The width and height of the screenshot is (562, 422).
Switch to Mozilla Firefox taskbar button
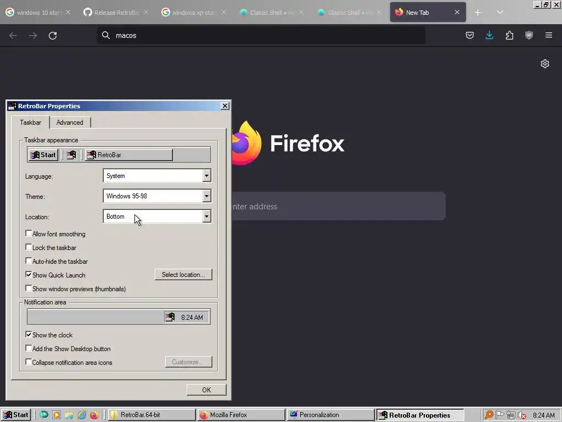coord(241,415)
